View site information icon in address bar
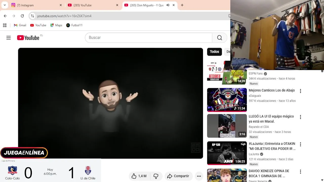 [x=32, y=16]
